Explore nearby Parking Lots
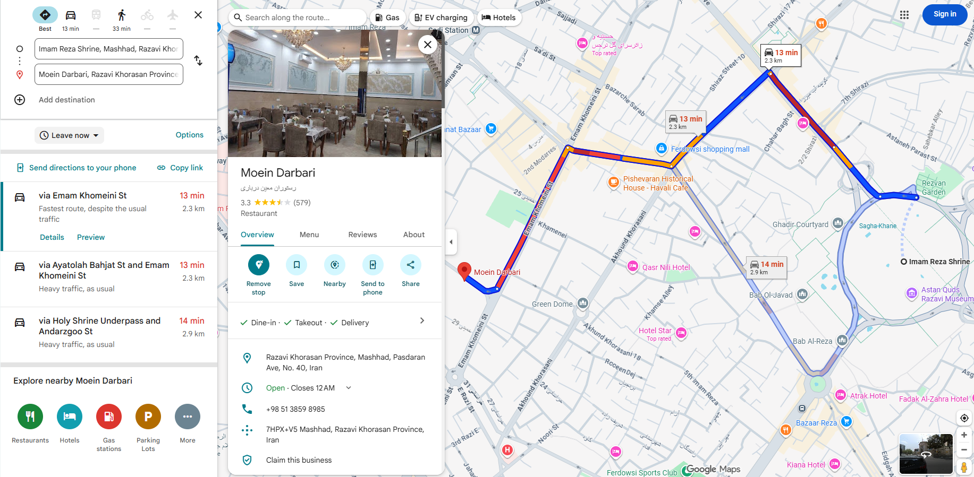Viewport: 974px width, 477px height. (x=148, y=417)
